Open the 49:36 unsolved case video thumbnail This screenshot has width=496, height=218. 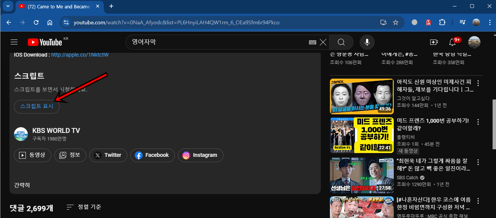click(362, 96)
